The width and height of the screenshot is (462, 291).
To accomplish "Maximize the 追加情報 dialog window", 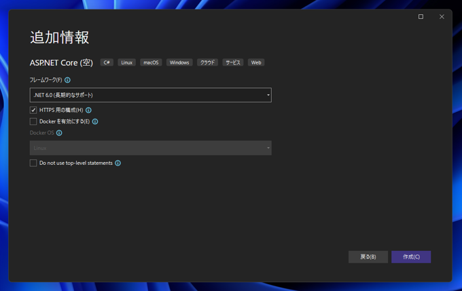I will pos(421,17).
